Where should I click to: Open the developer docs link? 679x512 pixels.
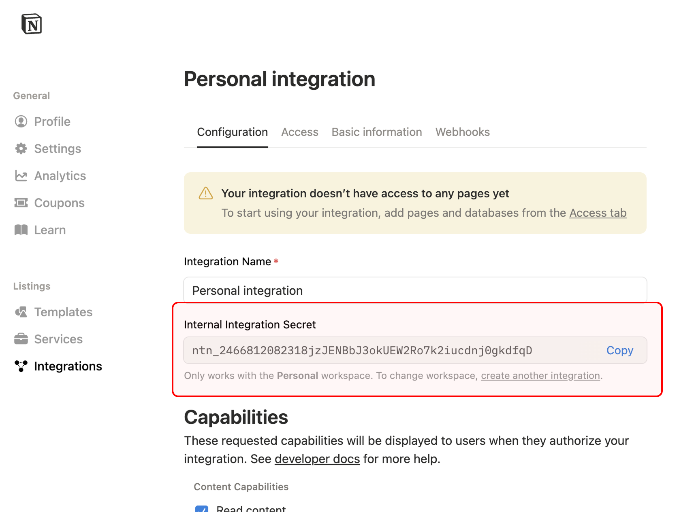click(317, 459)
